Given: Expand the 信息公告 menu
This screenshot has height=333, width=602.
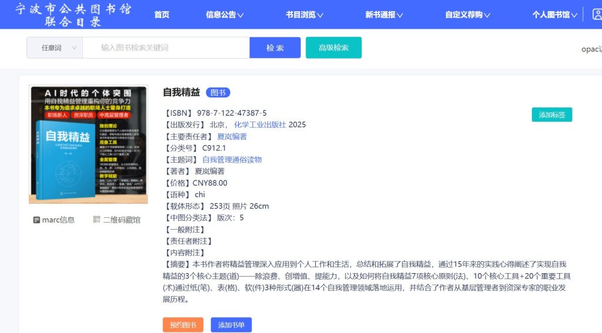Looking at the screenshot, I should point(225,15).
